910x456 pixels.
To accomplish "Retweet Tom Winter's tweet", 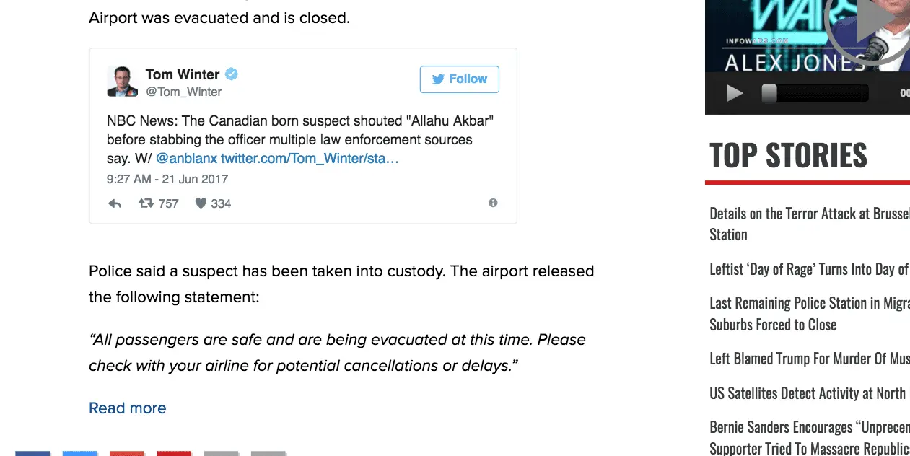I will click(146, 203).
